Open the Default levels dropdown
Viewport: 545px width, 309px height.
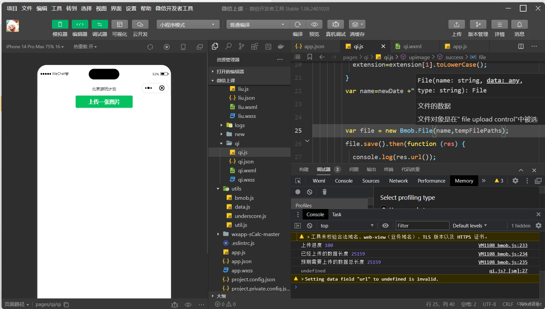470,226
